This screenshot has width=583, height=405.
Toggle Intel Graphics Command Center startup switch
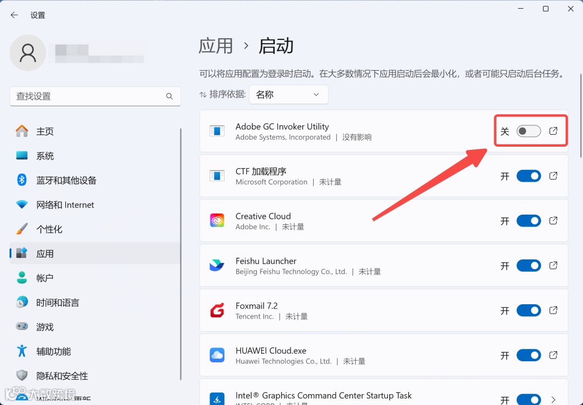pyautogui.click(x=528, y=400)
